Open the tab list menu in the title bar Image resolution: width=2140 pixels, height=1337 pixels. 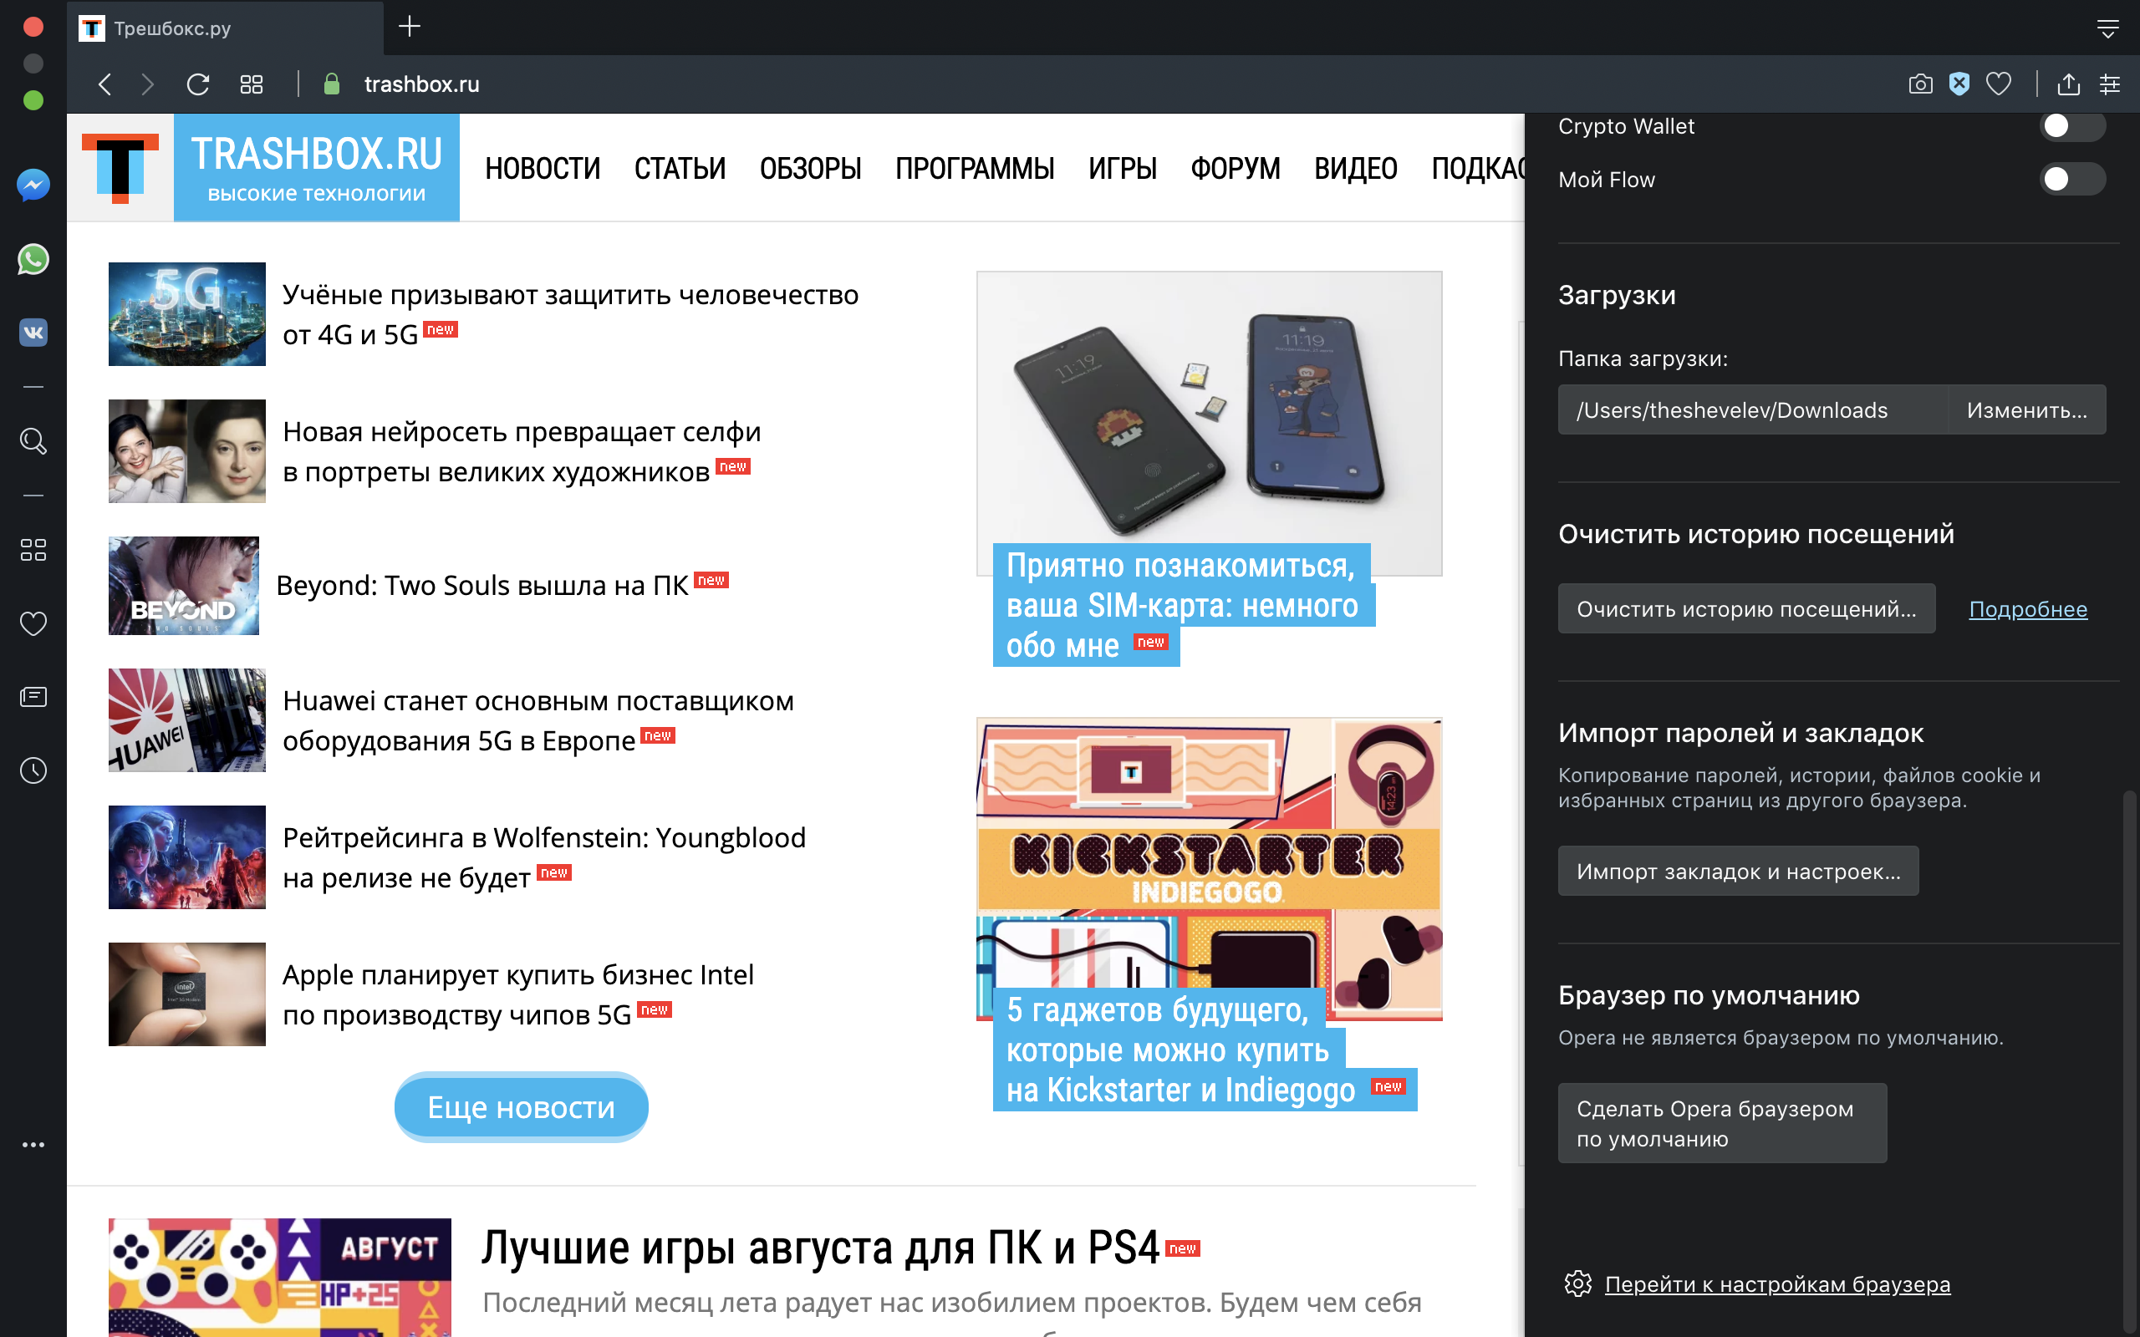[2107, 28]
